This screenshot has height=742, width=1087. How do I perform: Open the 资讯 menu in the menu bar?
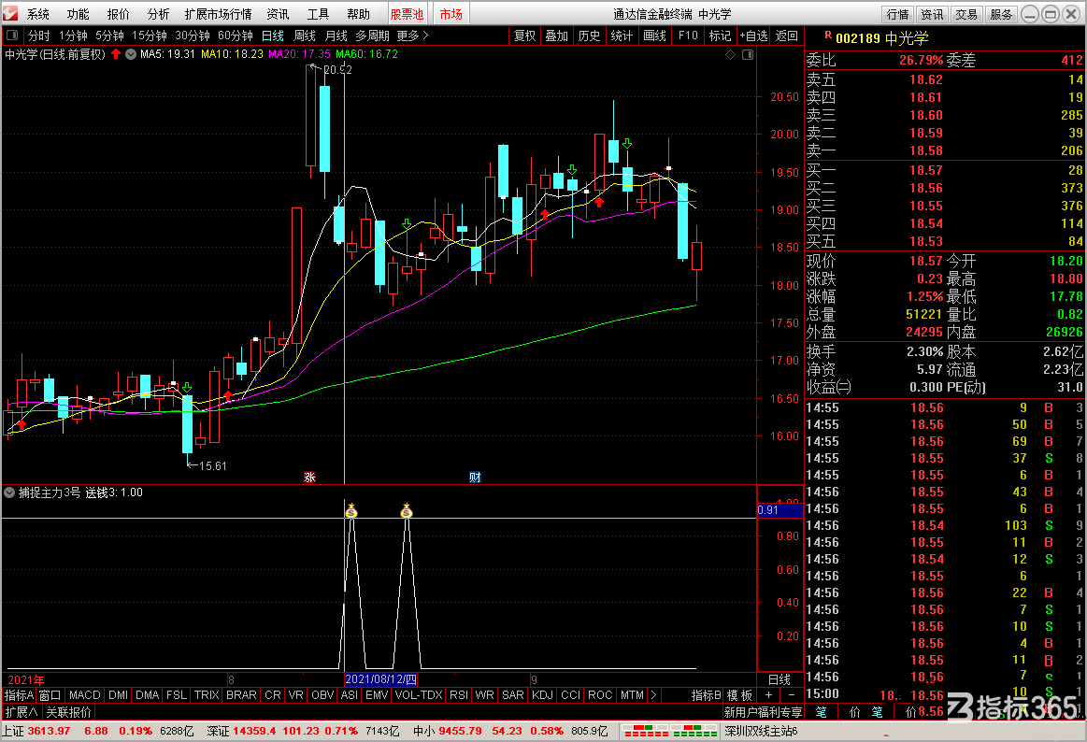[x=278, y=14]
